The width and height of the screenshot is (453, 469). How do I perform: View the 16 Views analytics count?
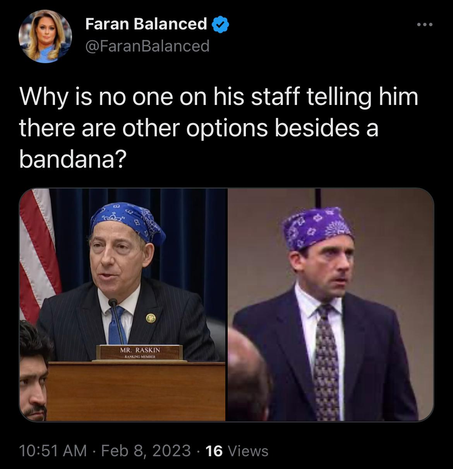(x=237, y=451)
